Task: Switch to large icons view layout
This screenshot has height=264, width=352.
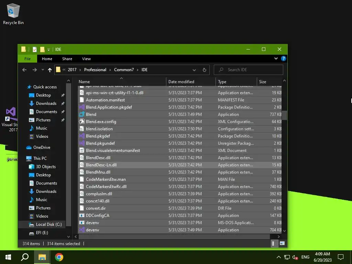Action: 282,243
